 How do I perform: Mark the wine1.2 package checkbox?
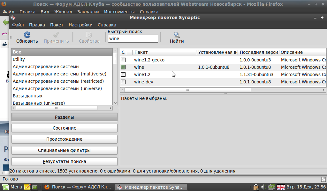tap(123, 74)
